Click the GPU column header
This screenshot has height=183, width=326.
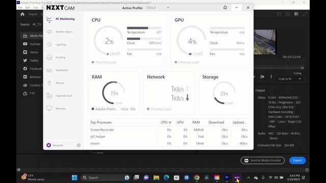(x=180, y=123)
